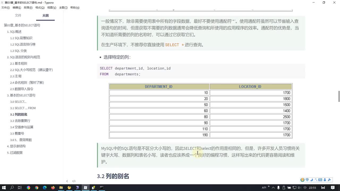Go to outline item 2.5 数据导入指令
This screenshot has height=191, width=340.
[22, 89]
